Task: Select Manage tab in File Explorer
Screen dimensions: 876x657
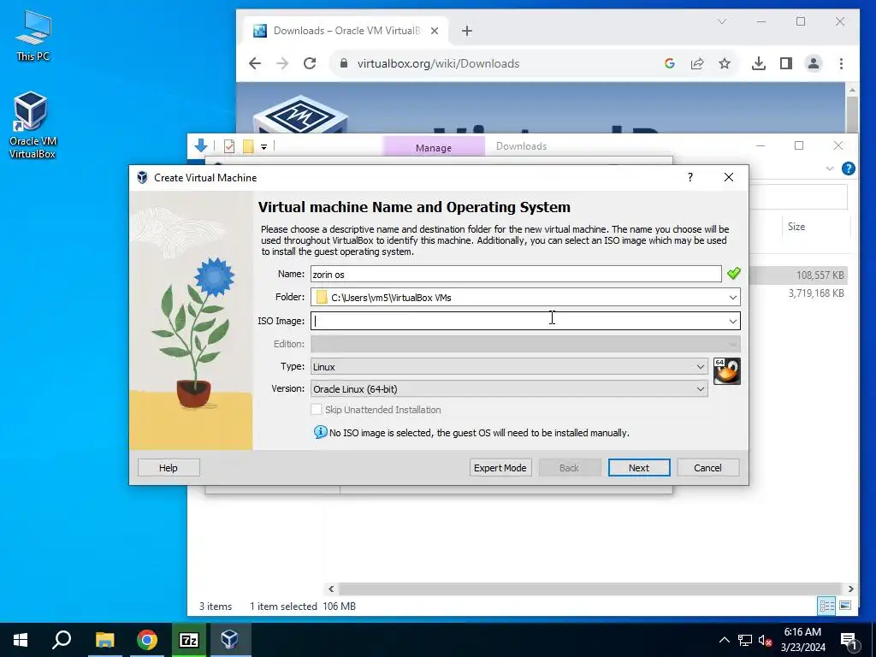Action: pyautogui.click(x=434, y=147)
